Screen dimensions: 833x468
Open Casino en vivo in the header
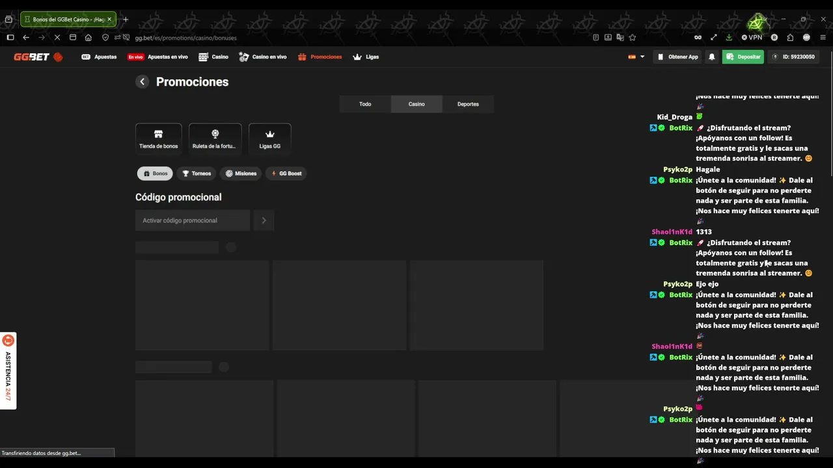click(x=262, y=57)
